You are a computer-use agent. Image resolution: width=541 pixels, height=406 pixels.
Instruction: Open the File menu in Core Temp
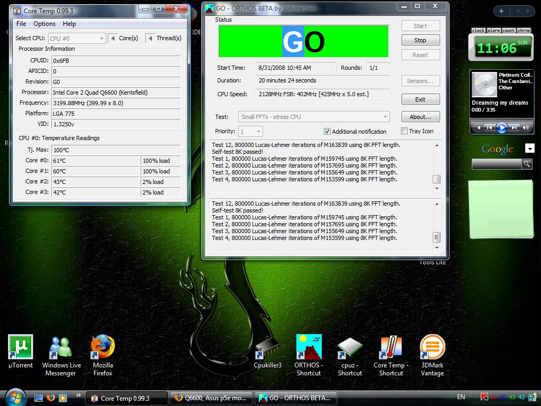pos(21,24)
